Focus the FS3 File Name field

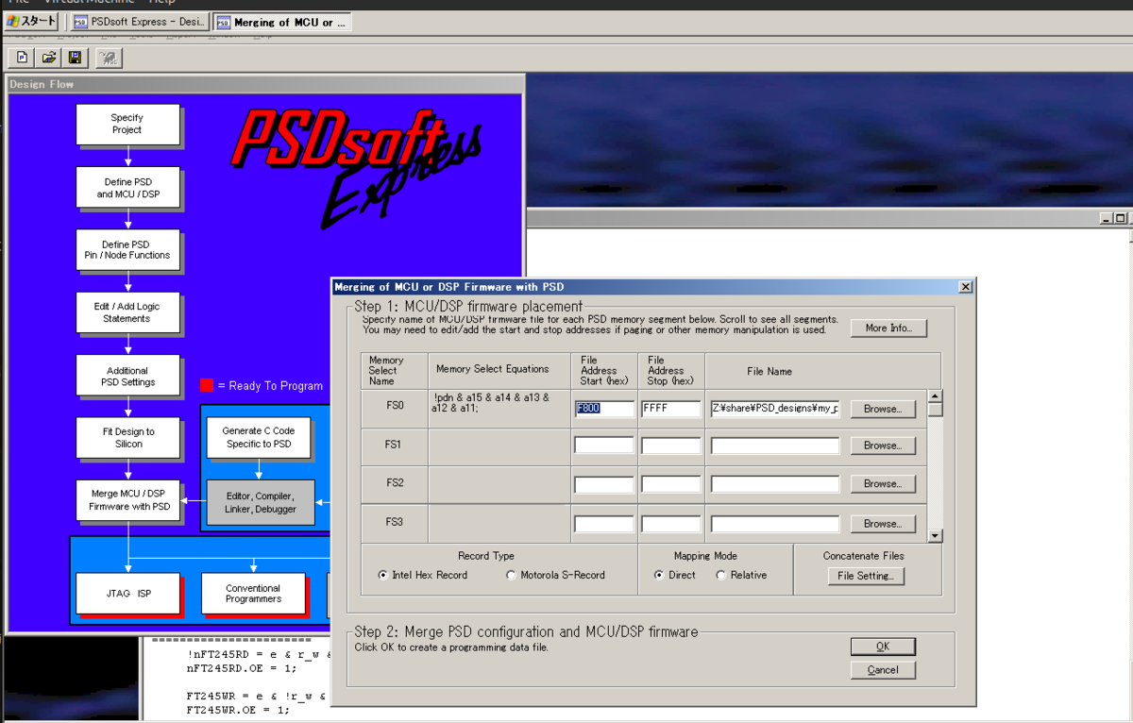click(775, 524)
